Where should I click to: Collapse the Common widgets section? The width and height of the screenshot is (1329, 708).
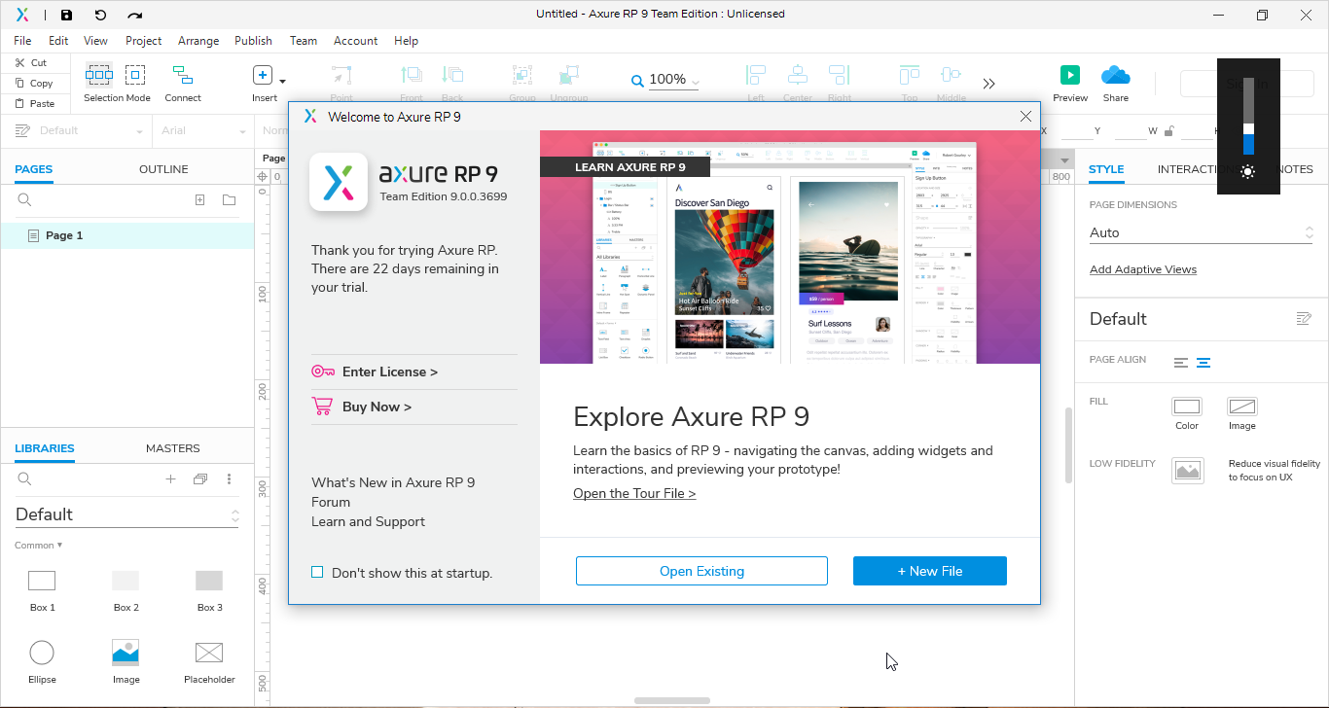[x=39, y=545]
